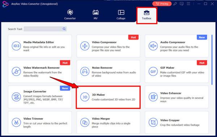This screenshot has width=217, height=137.
Task: Open the Image Converter tool
Action: [40, 97]
